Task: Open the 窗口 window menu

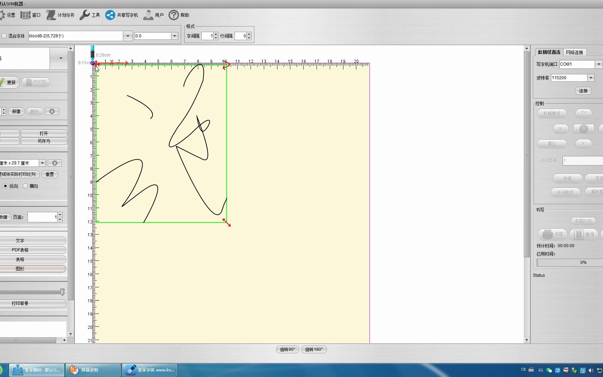Action: click(31, 15)
